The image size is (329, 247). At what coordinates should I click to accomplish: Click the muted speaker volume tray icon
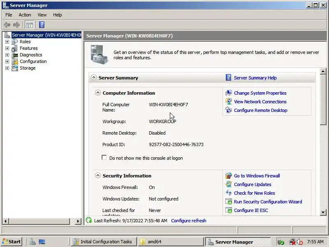tap(300, 242)
